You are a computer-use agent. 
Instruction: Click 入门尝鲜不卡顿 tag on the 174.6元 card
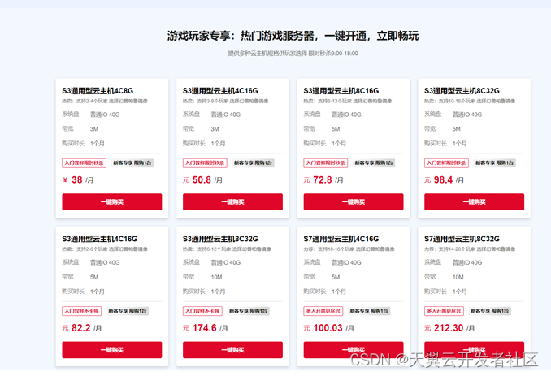pyautogui.click(x=204, y=311)
